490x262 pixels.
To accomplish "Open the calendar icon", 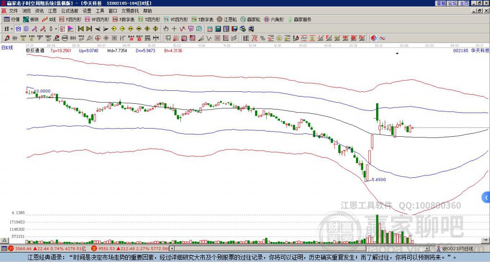I will (x=210, y=29).
